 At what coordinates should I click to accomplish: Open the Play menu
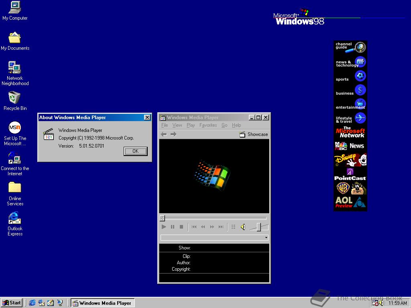(x=191, y=125)
